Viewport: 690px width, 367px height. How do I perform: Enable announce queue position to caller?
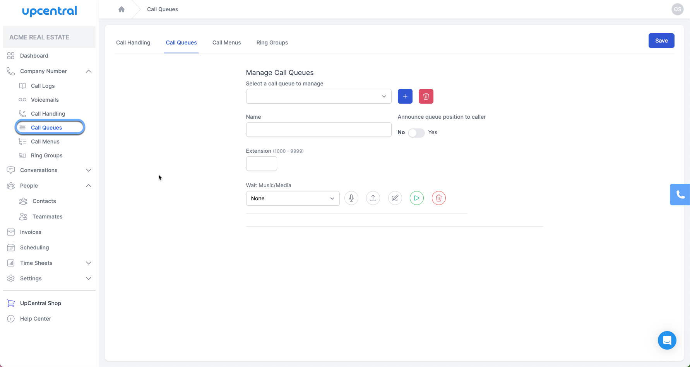(416, 133)
